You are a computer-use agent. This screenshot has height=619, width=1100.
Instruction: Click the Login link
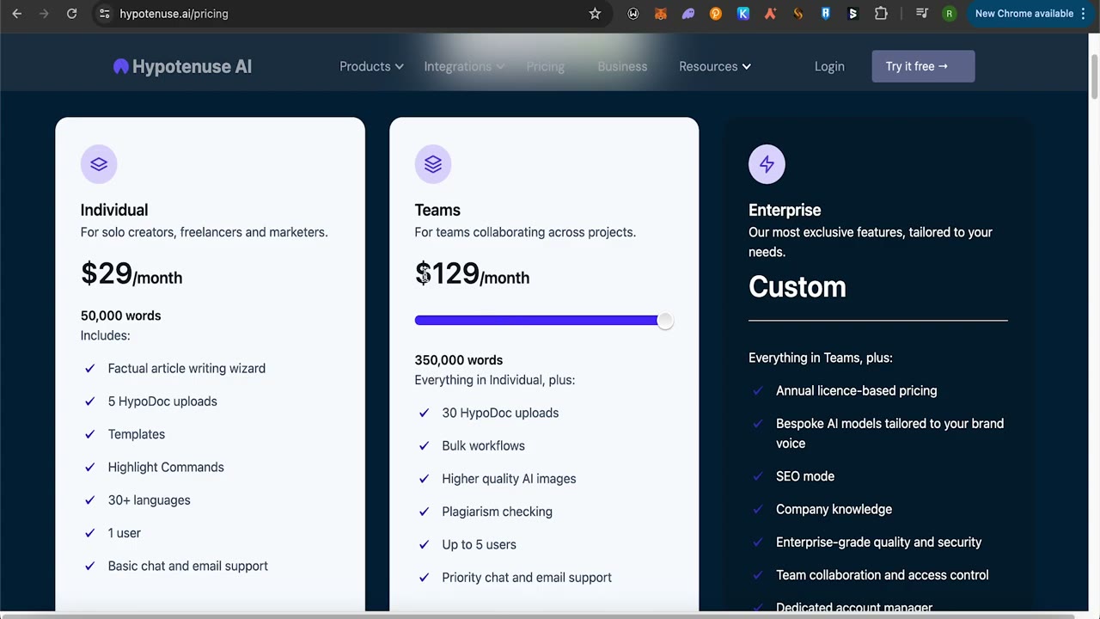point(829,66)
